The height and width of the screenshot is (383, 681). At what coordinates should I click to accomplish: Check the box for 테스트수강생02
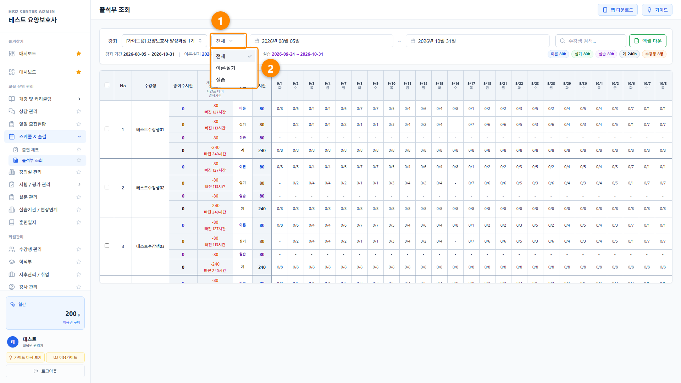(x=107, y=187)
